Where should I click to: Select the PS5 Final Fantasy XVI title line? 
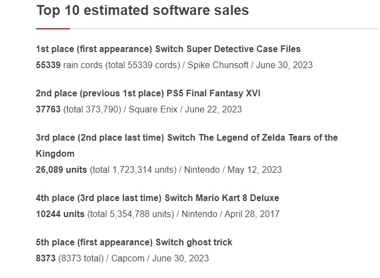pyautogui.click(x=148, y=94)
